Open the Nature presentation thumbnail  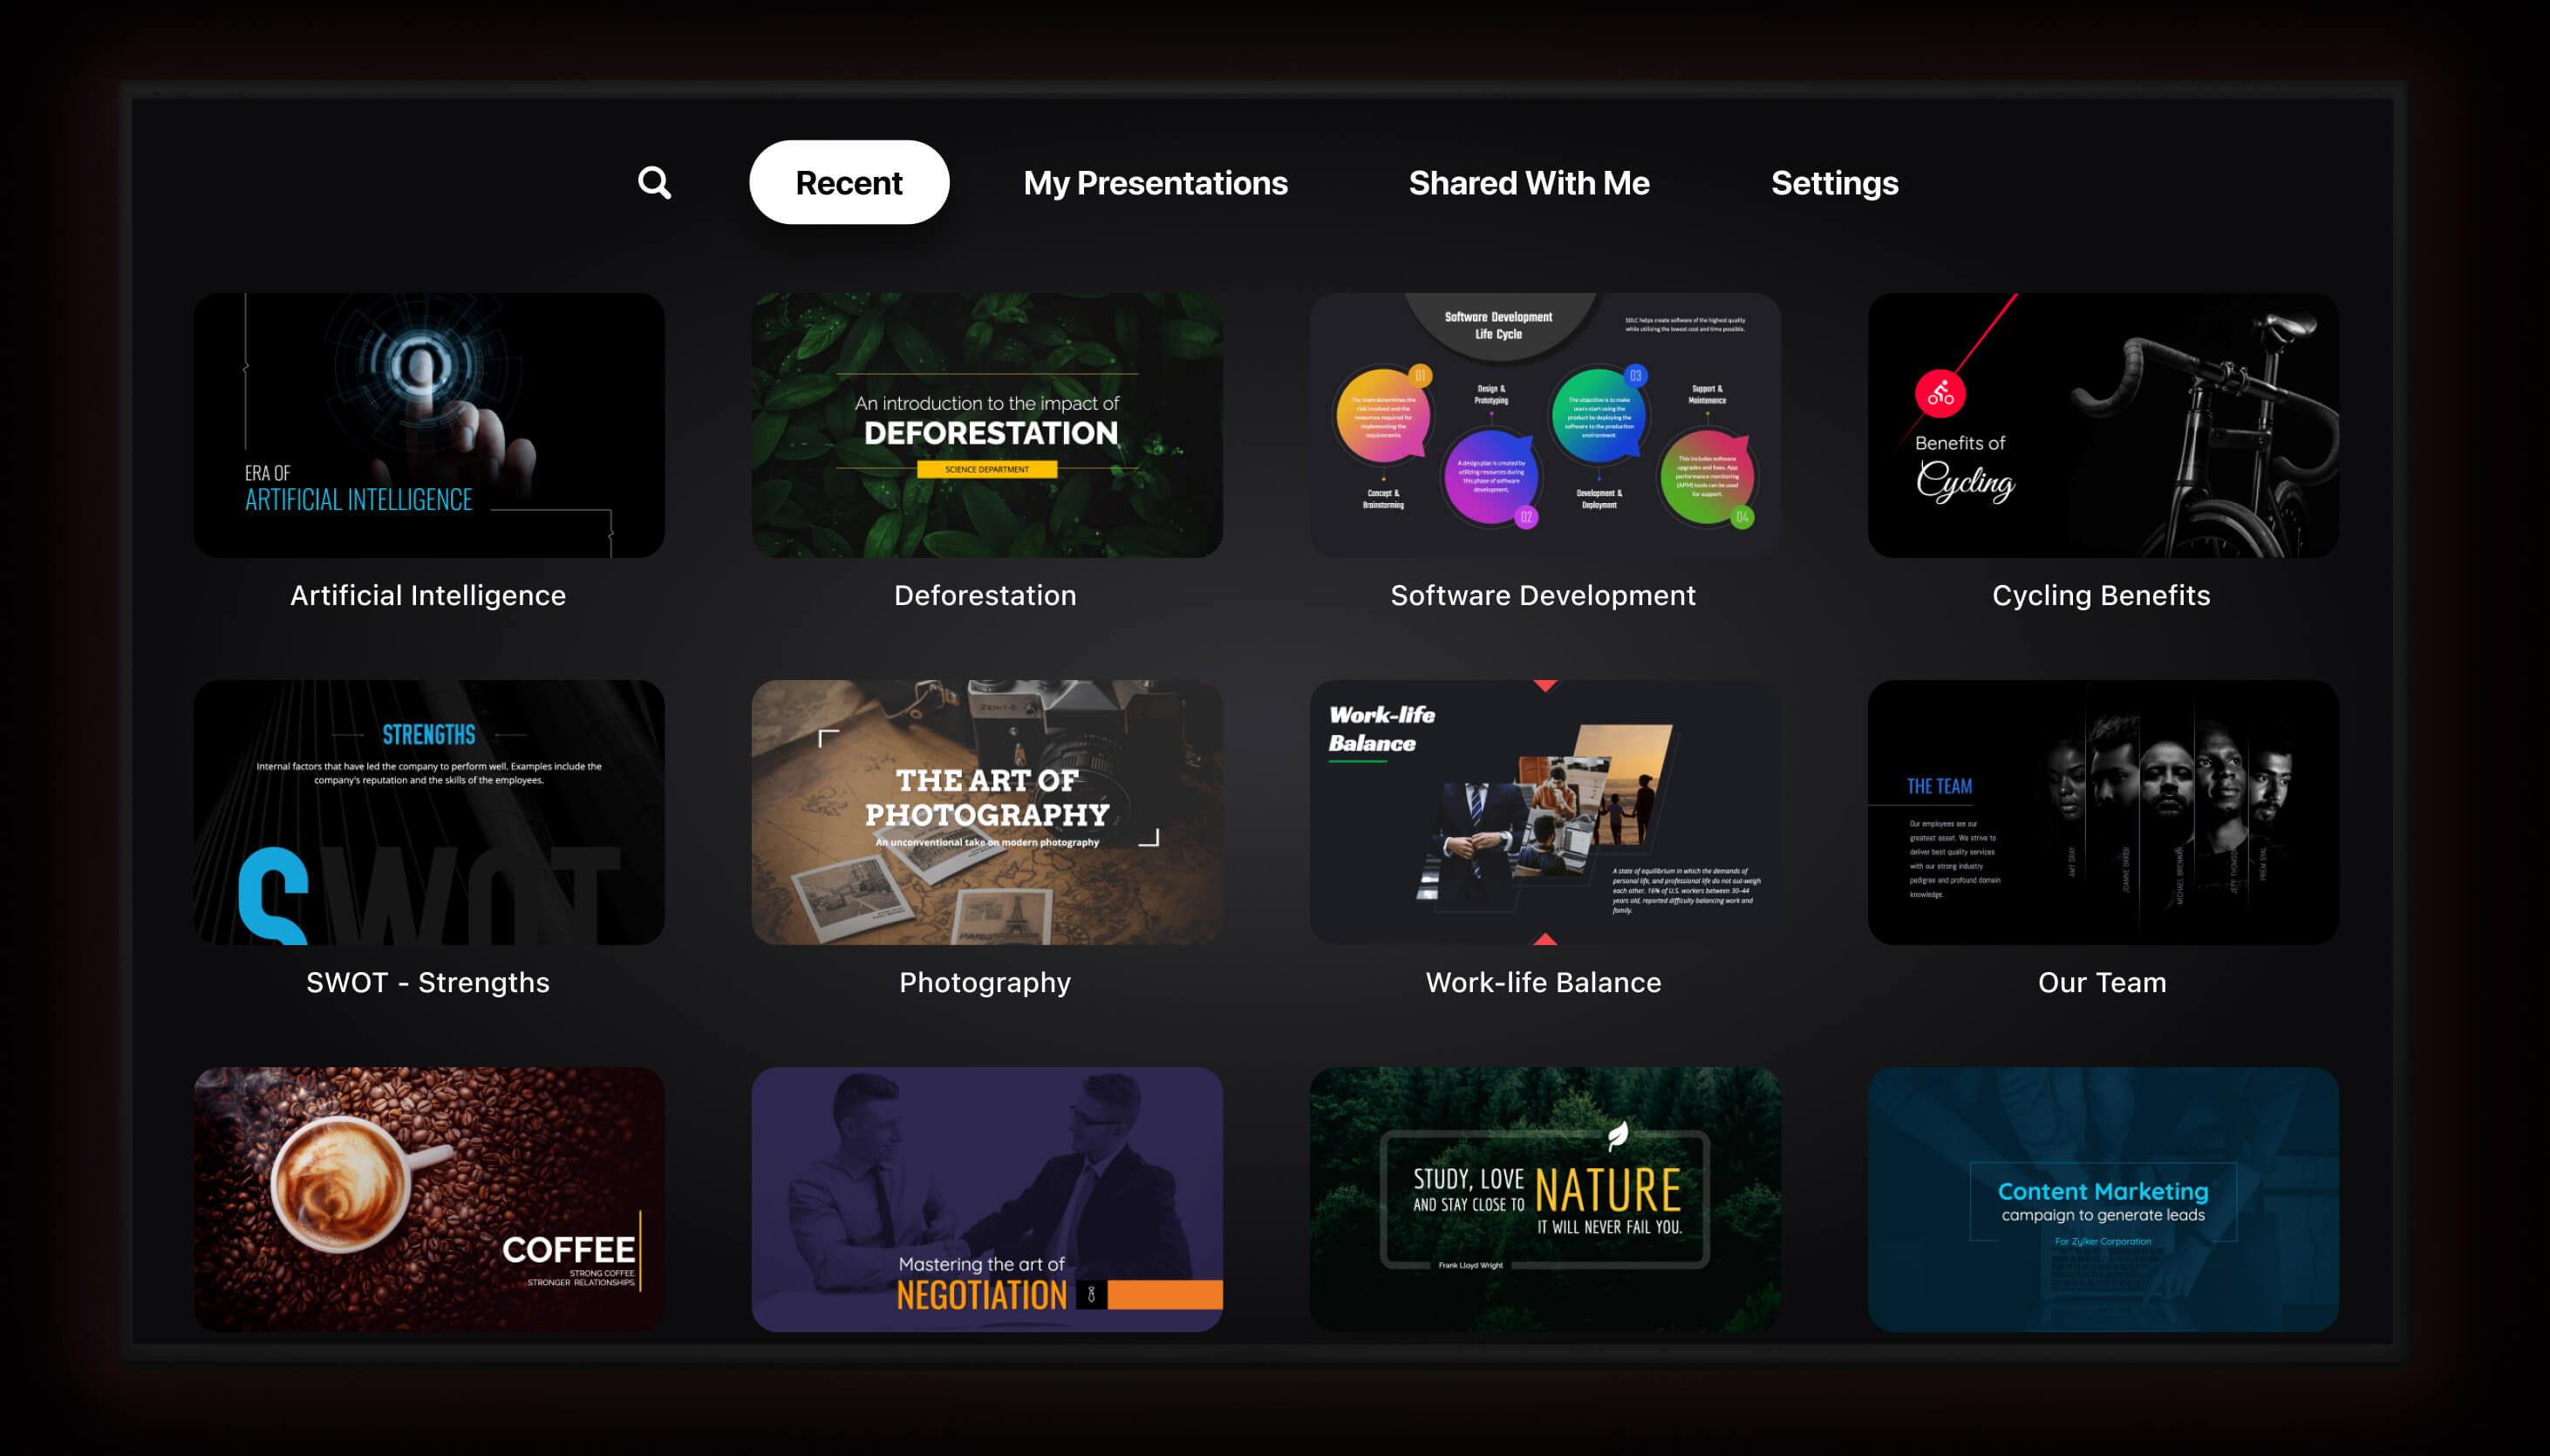coord(1543,1195)
